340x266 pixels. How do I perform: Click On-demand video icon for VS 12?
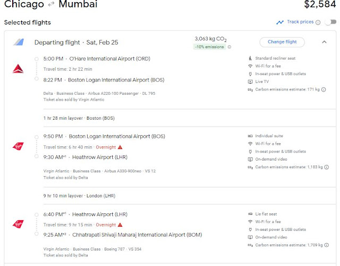(x=250, y=160)
